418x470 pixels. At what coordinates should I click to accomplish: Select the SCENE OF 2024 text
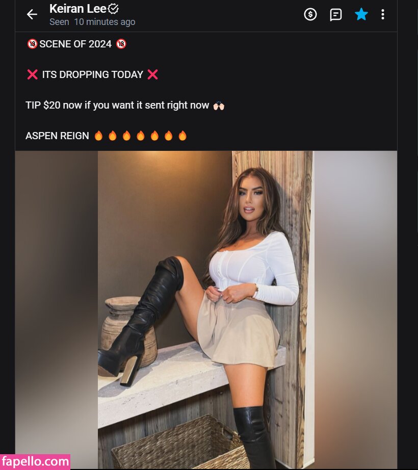coord(75,44)
